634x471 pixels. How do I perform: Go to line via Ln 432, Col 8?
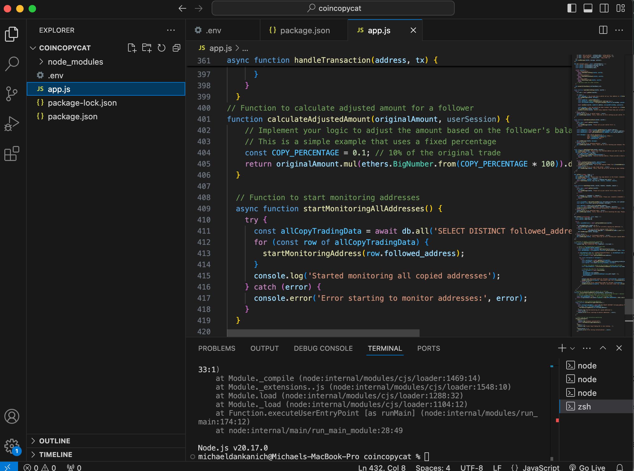[382, 467]
